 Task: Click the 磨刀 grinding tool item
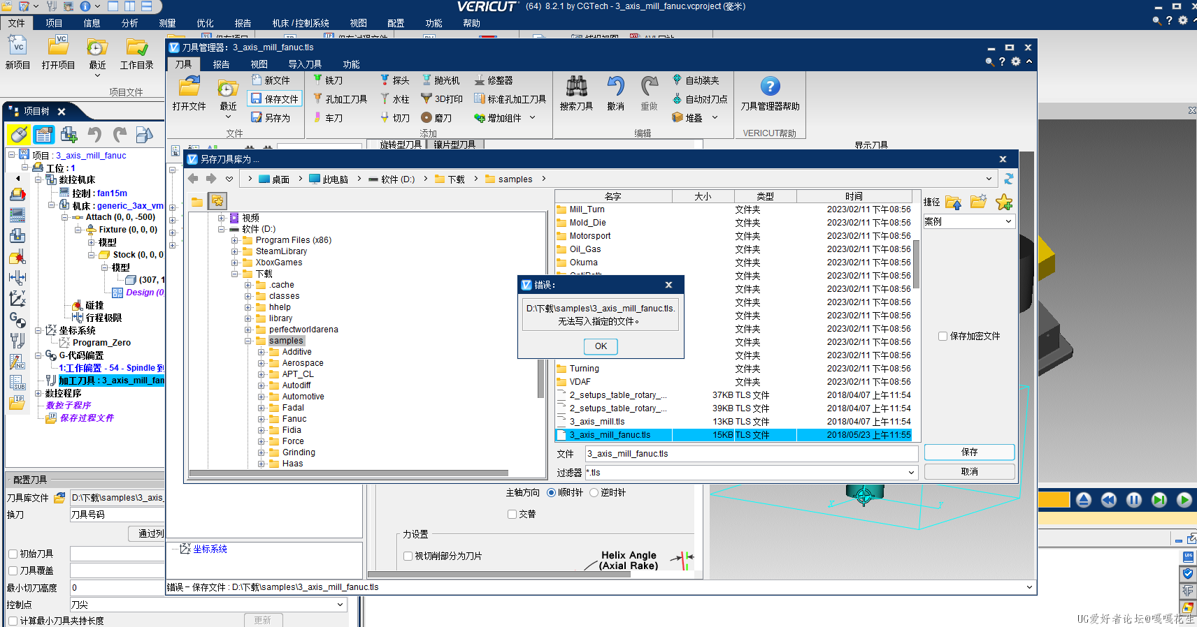pyautogui.click(x=436, y=118)
